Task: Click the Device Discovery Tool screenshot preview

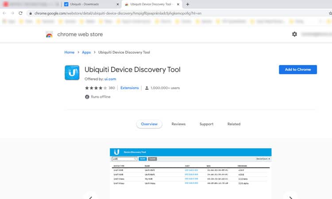Action: tap(190, 173)
